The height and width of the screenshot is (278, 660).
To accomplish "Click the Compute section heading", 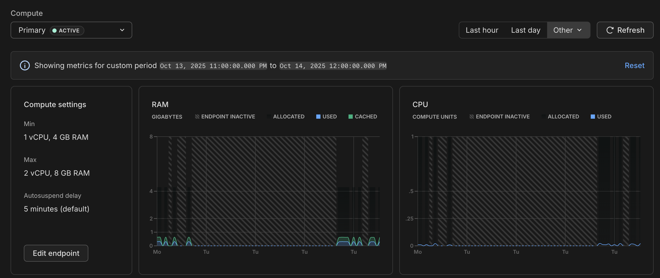I will 27,13.
